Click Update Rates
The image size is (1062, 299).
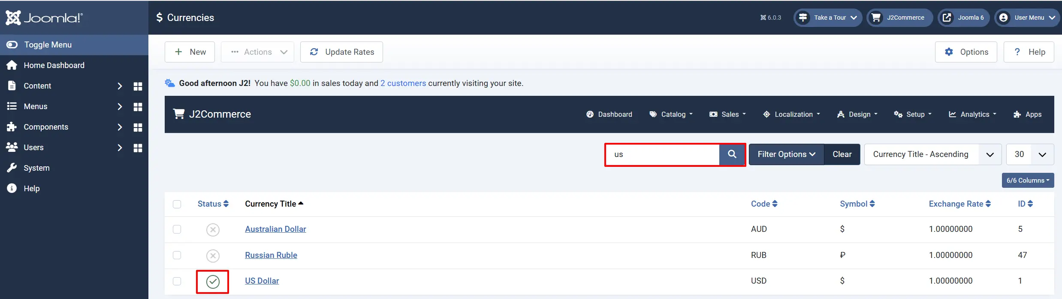coord(341,52)
